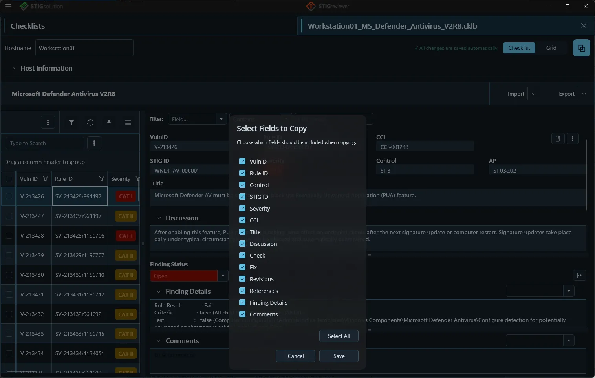Open the Import dropdown arrow

534,94
